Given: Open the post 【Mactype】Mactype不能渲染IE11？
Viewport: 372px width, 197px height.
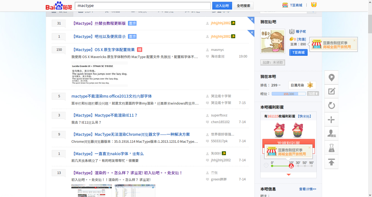Looking at the screenshot, I should [x=104, y=115].
